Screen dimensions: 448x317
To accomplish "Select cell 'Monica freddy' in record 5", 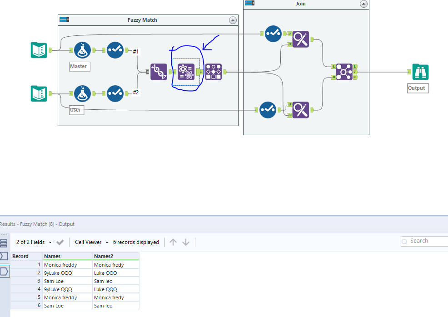I will pyautogui.click(x=67, y=297).
